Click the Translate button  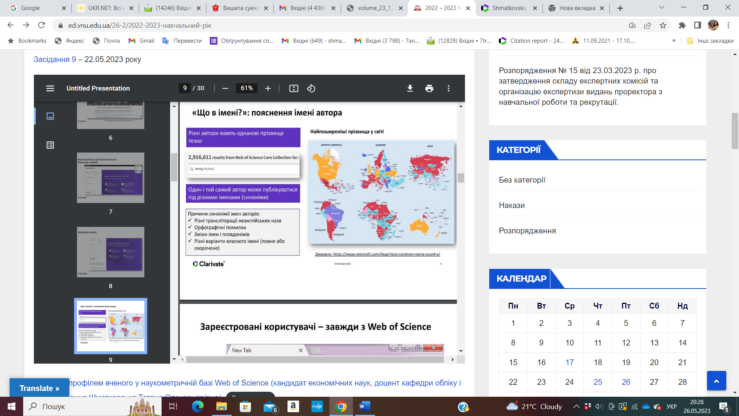point(39,388)
